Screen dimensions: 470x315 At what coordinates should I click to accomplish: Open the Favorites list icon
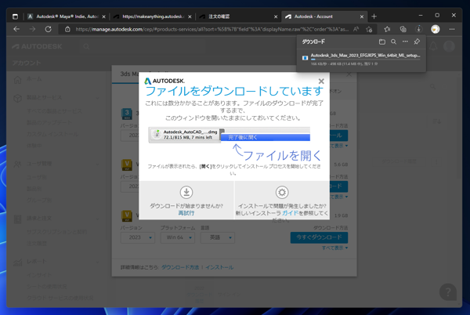[x=387, y=29]
